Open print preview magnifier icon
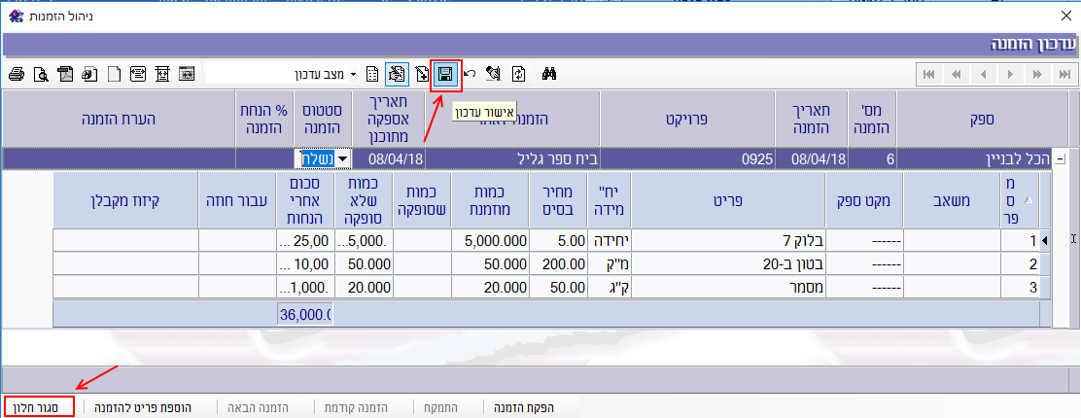This screenshot has height=418, width=1081. [40, 74]
